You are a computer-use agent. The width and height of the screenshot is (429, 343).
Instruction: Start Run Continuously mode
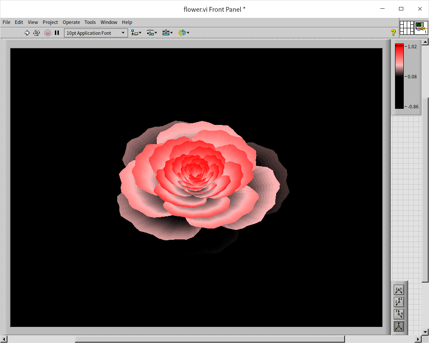pos(37,33)
